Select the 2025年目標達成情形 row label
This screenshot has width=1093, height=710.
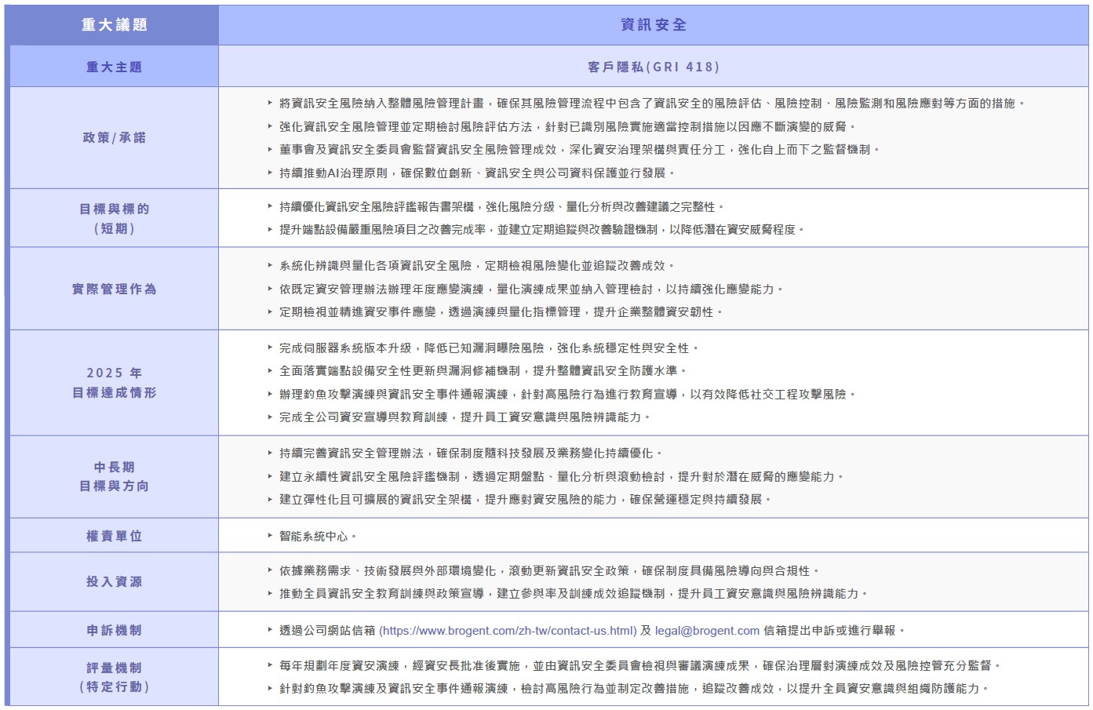point(115,383)
